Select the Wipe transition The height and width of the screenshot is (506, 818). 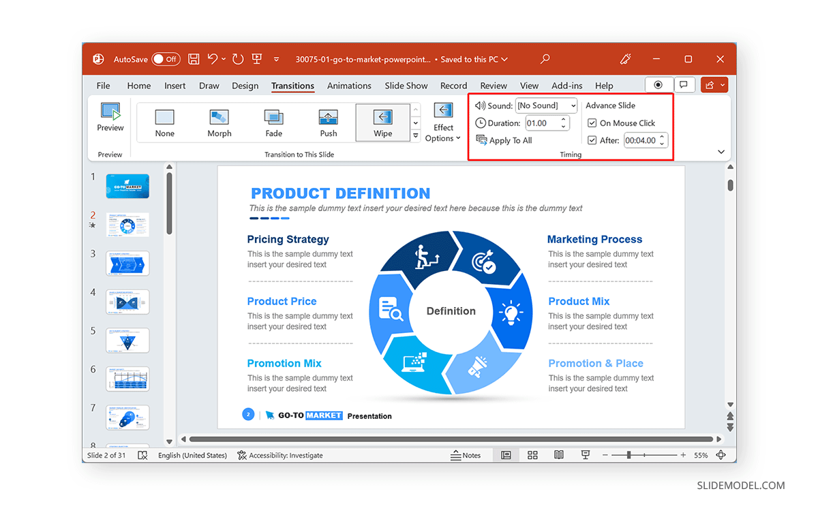pos(382,123)
